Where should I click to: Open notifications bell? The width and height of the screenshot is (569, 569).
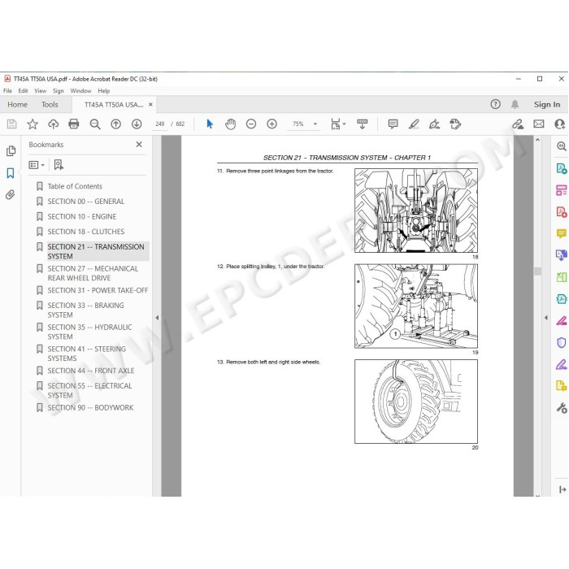pyautogui.click(x=515, y=105)
